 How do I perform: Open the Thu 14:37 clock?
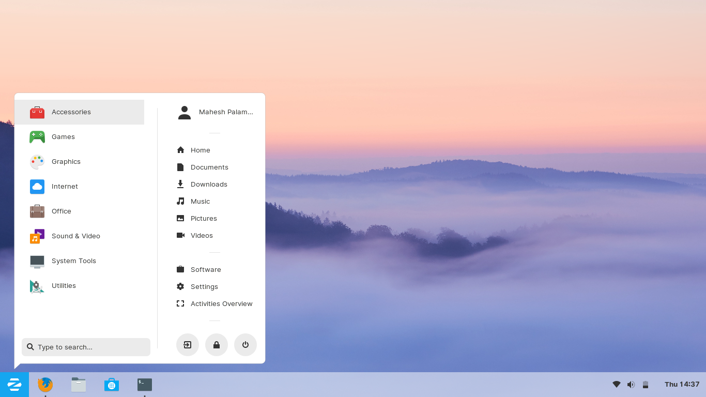[682, 385]
